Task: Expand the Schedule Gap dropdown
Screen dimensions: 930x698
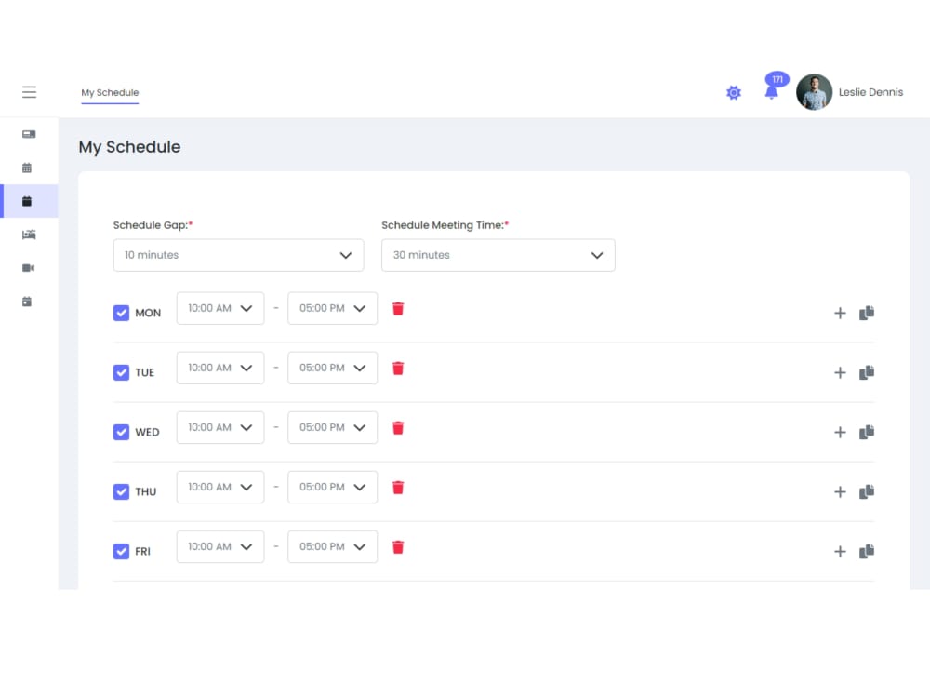Action: click(238, 255)
